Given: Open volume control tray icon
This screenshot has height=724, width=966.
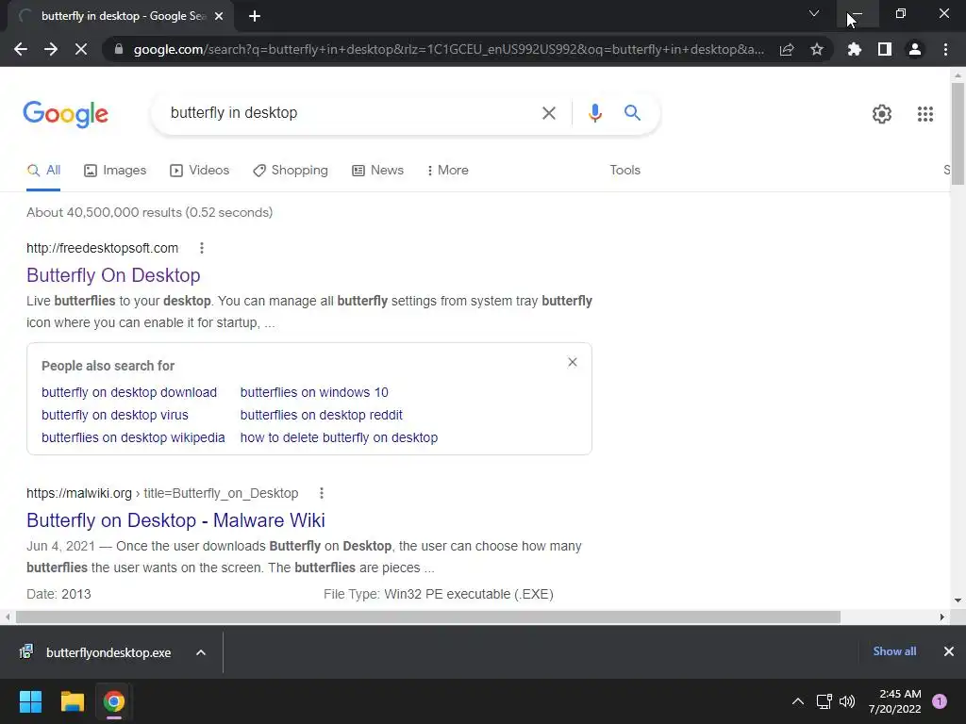Looking at the screenshot, I should click(x=847, y=701).
